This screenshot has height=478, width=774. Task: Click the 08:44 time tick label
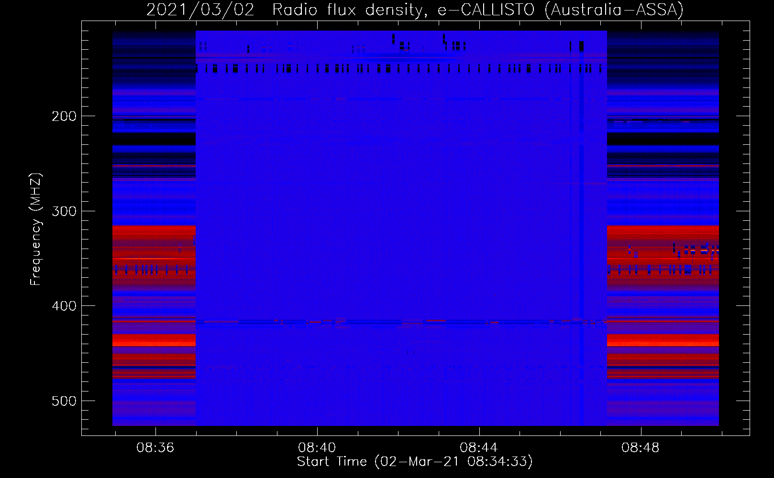coord(479,448)
